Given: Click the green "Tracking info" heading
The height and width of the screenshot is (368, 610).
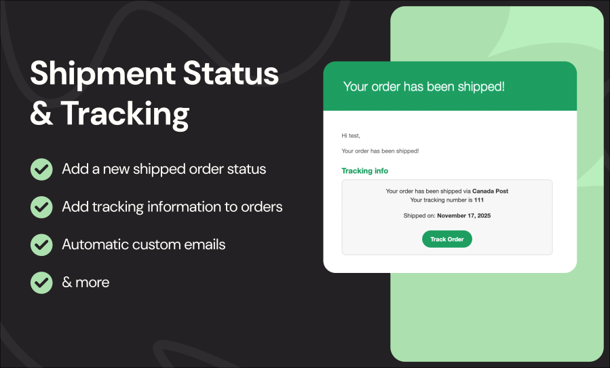Looking at the screenshot, I should (x=364, y=170).
